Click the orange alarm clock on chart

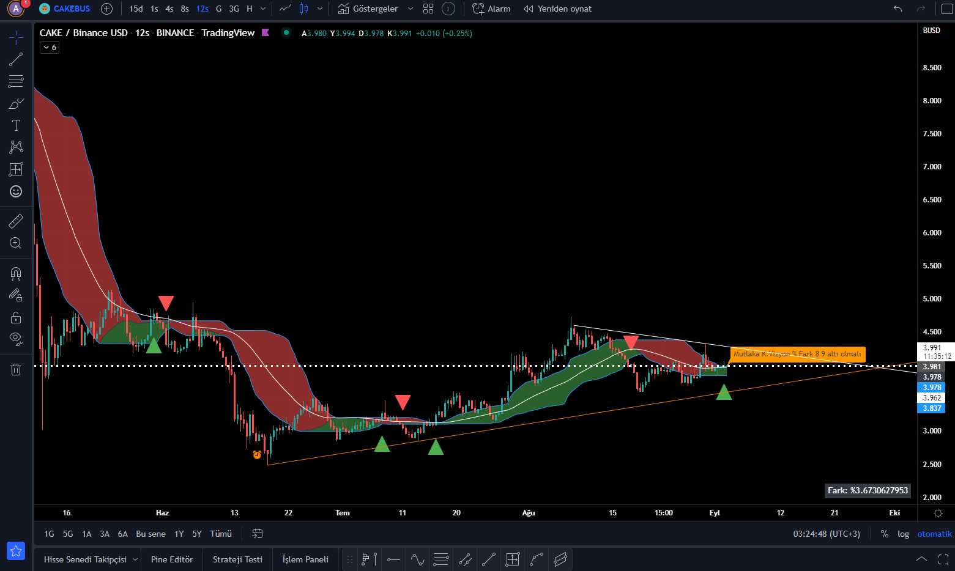257,455
